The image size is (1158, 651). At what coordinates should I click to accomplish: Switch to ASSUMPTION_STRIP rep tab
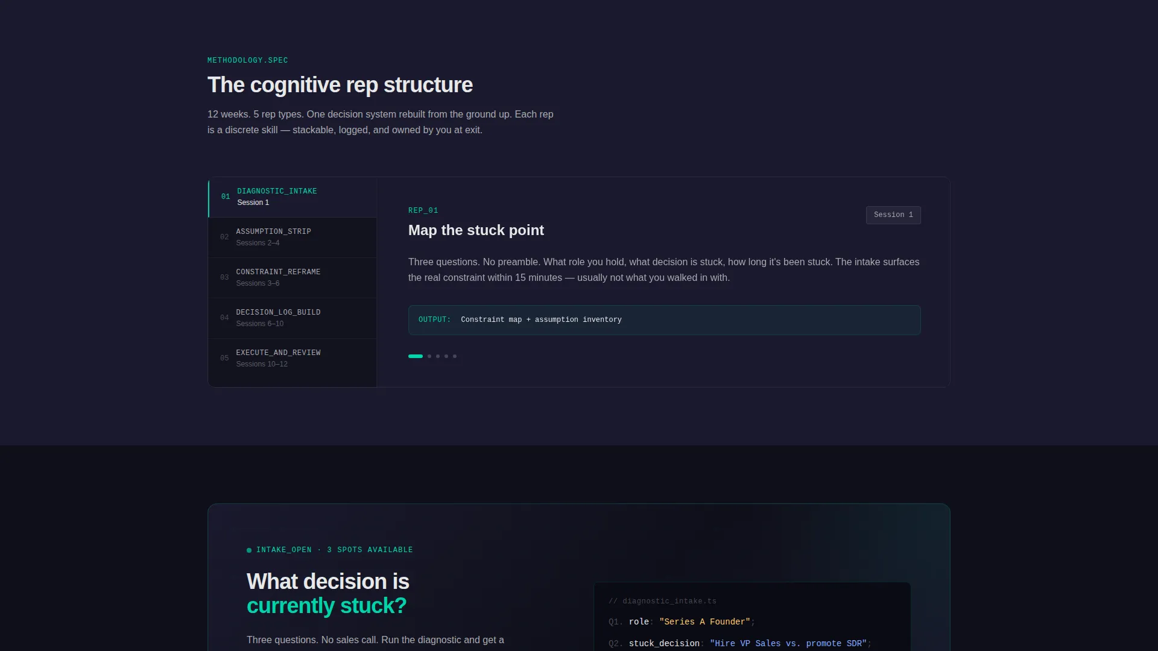pos(293,237)
